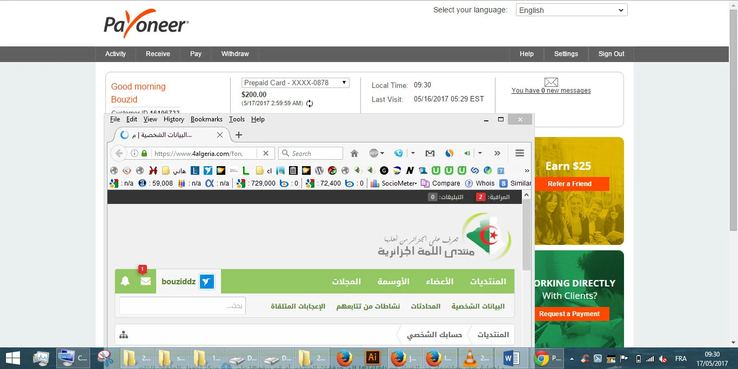The image size is (738, 369).
Task: Click the forum notification bell icon
Action: 125,281
